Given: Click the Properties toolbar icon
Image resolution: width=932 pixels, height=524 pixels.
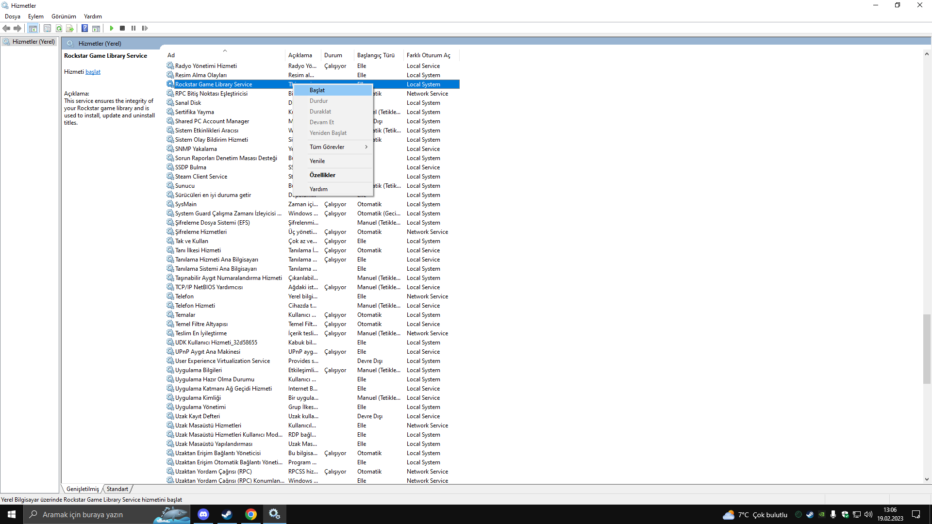Looking at the screenshot, I should pos(47,28).
